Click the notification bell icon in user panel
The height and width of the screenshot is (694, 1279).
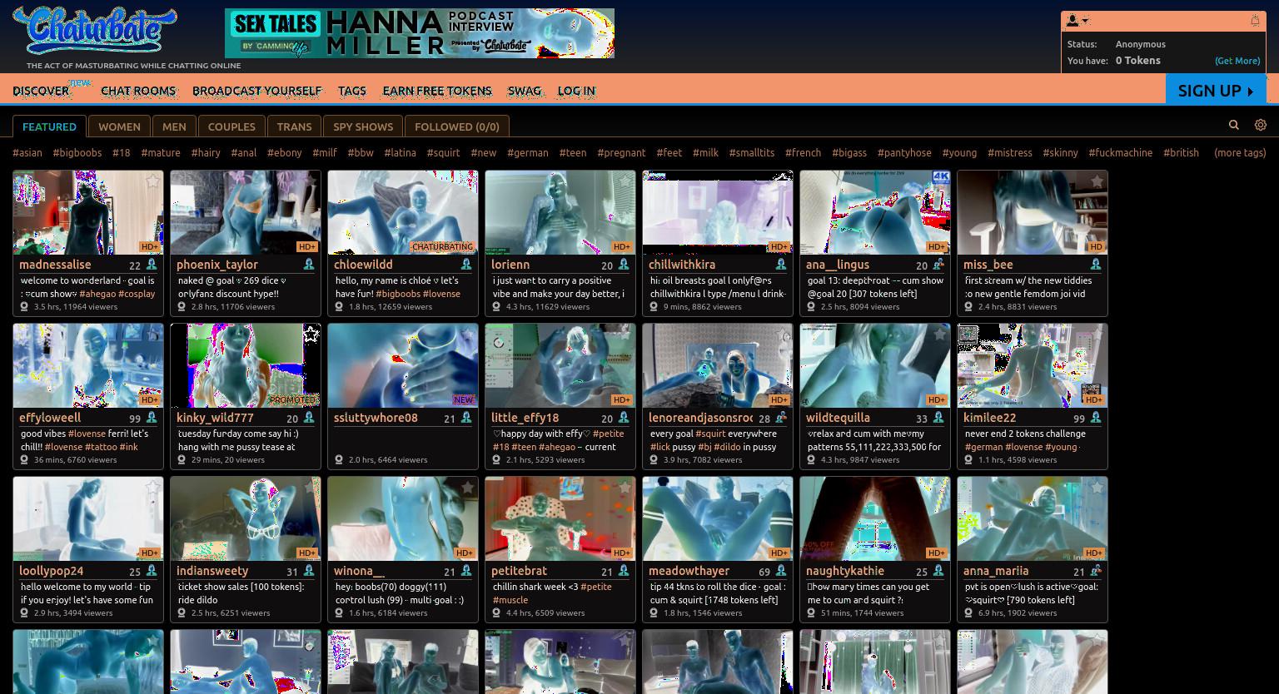pyautogui.click(x=1255, y=21)
